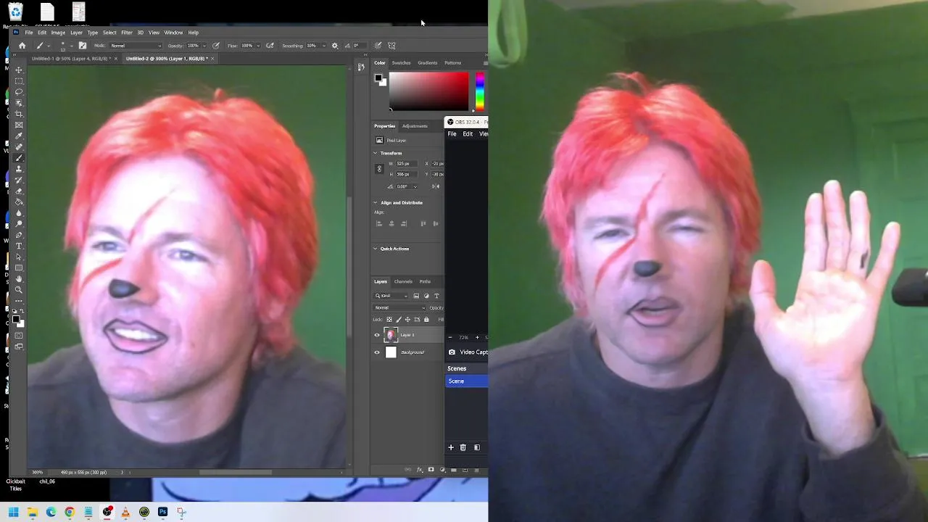Image resolution: width=928 pixels, height=522 pixels.
Task: Open the layer blend mode dropdown
Action: (x=399, y=308)
